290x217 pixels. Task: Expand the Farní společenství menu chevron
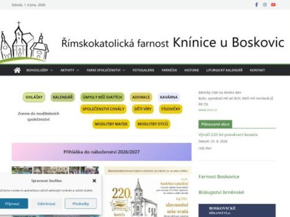pyautogui.click(x=124, y=70)
